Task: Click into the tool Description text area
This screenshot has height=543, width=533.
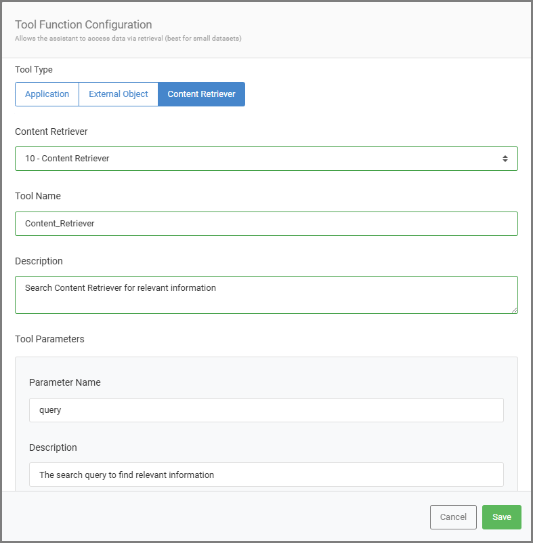Action: click(x=265, y=294)
